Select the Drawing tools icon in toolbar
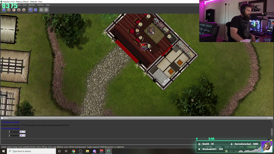 (9, 10)
